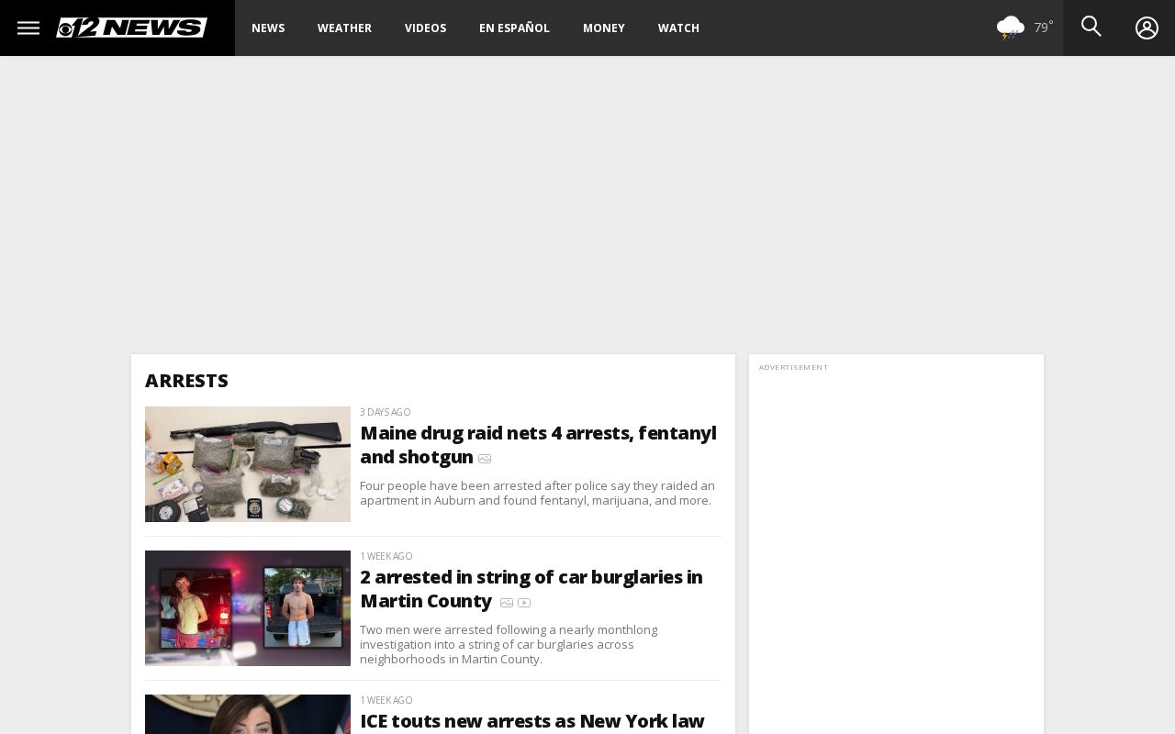Open the site search magnifier
Viewport: 1175px width, 734px height.
[x=1091, y=27]
